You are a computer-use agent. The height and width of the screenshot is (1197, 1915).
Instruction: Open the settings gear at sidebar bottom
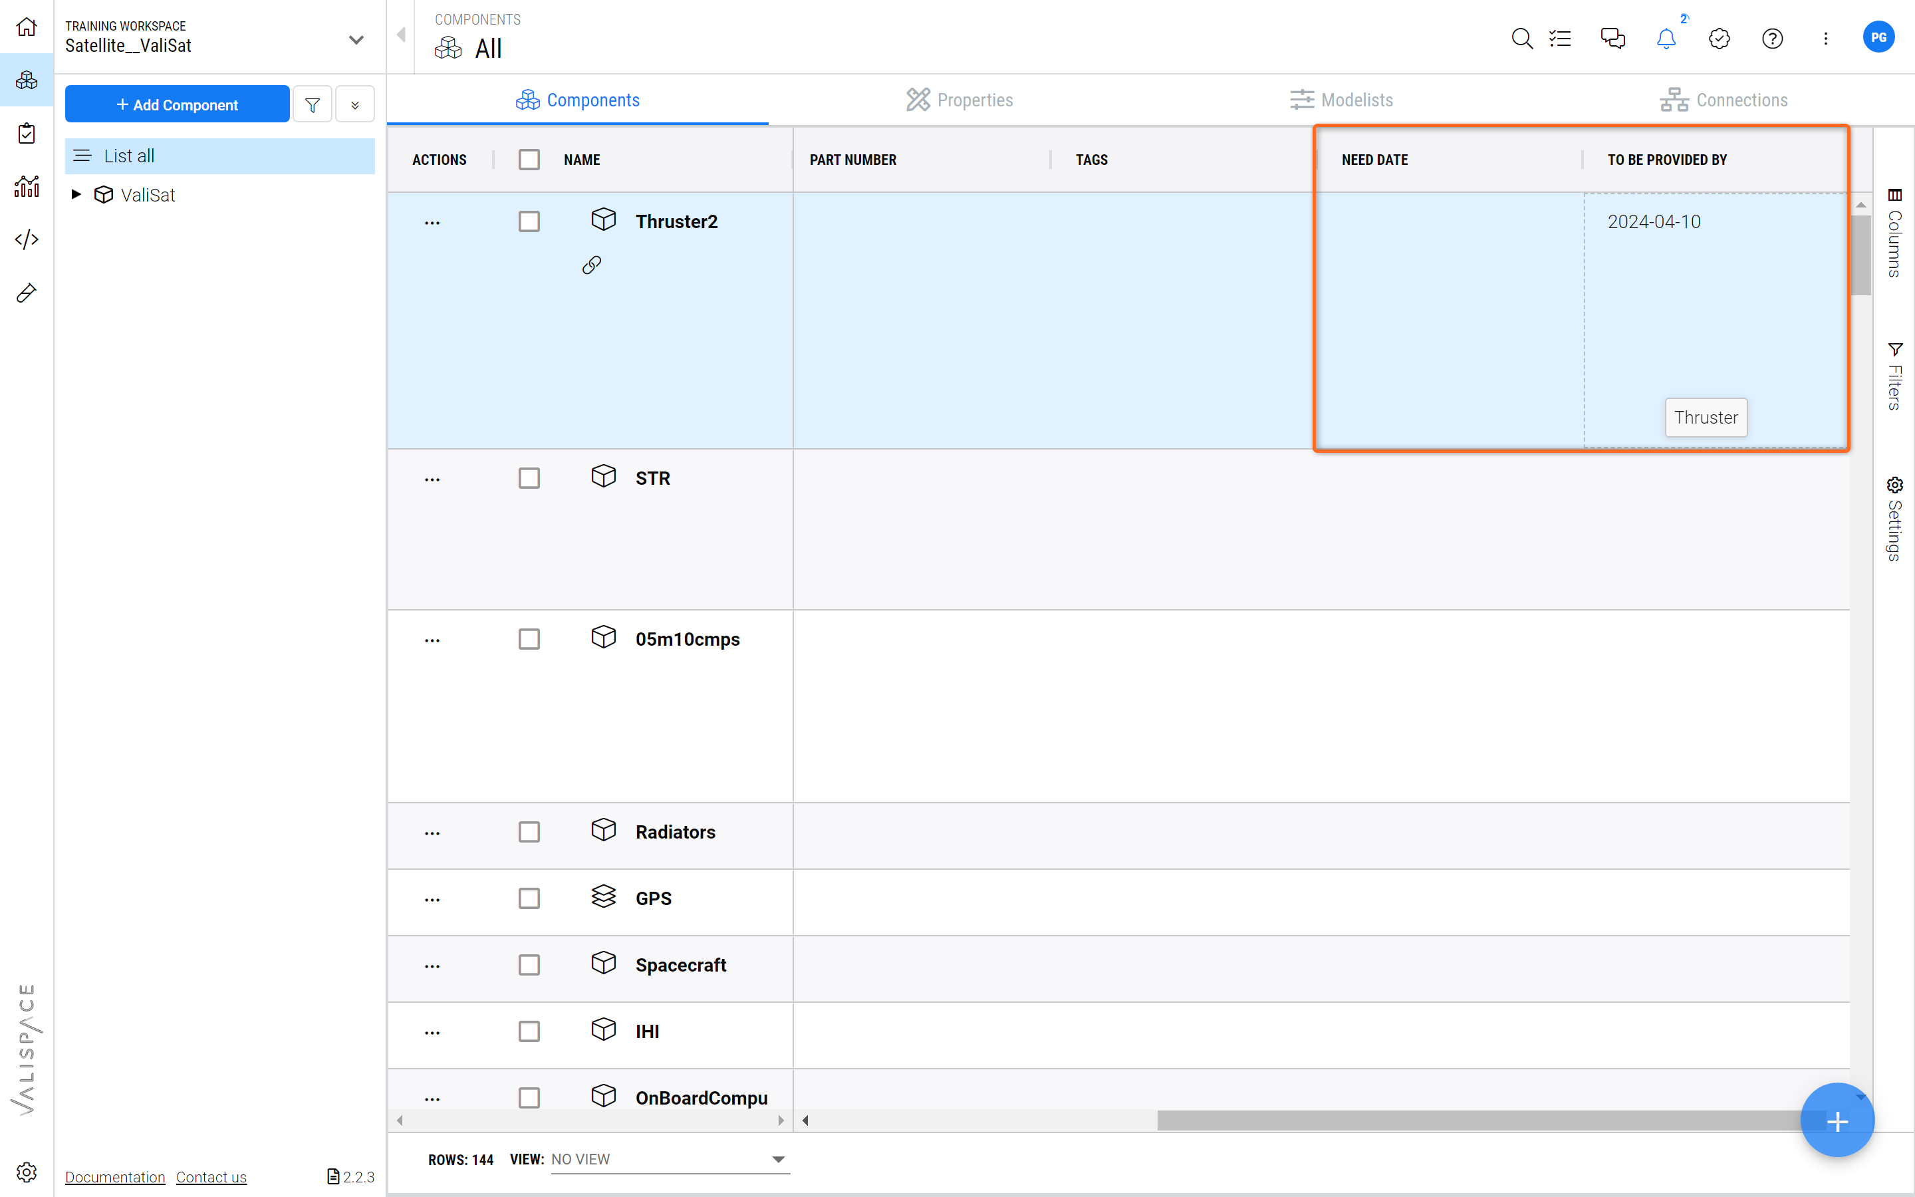click(27, 1172)
